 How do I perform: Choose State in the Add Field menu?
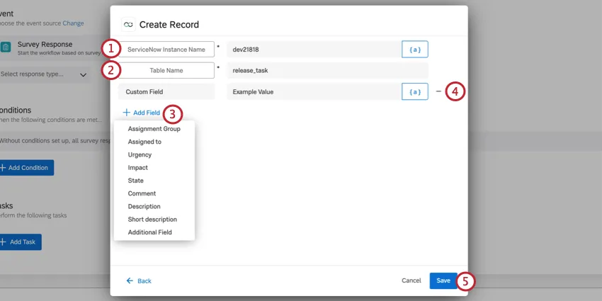tap(135, 181)
